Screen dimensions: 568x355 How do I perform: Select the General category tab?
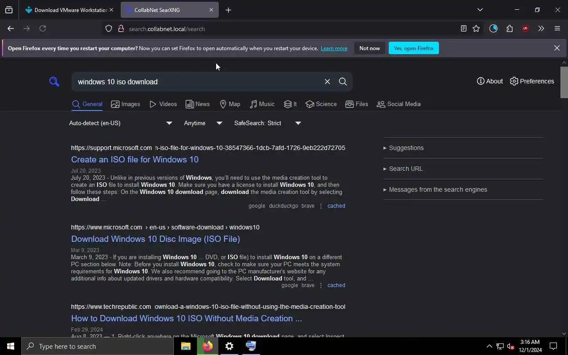87,104
